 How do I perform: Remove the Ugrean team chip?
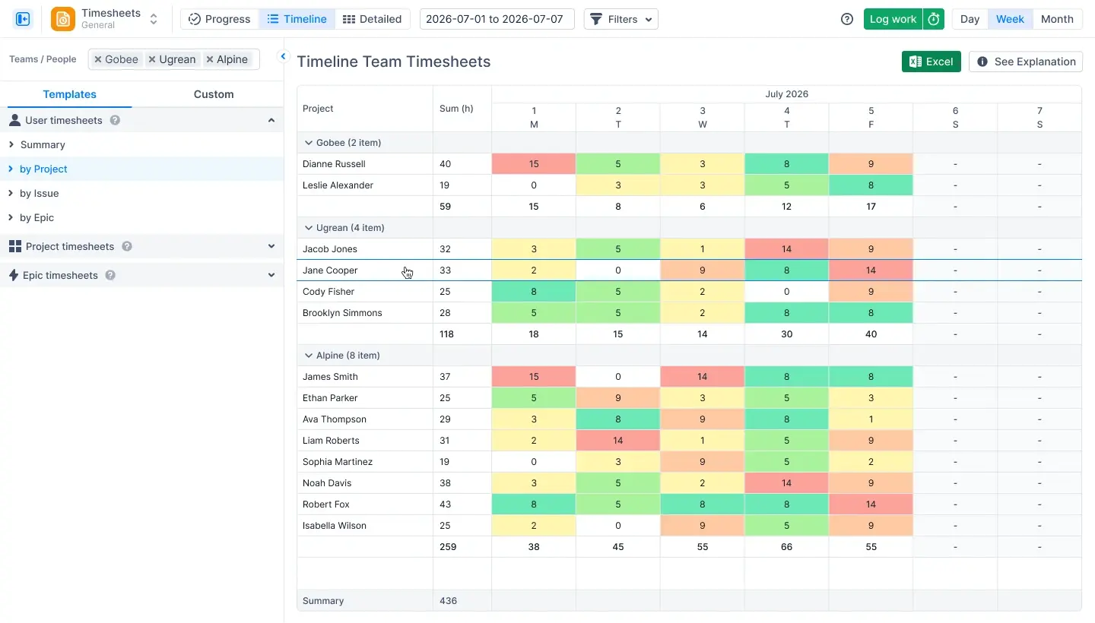pyautogui.click(x=152, y=59)
